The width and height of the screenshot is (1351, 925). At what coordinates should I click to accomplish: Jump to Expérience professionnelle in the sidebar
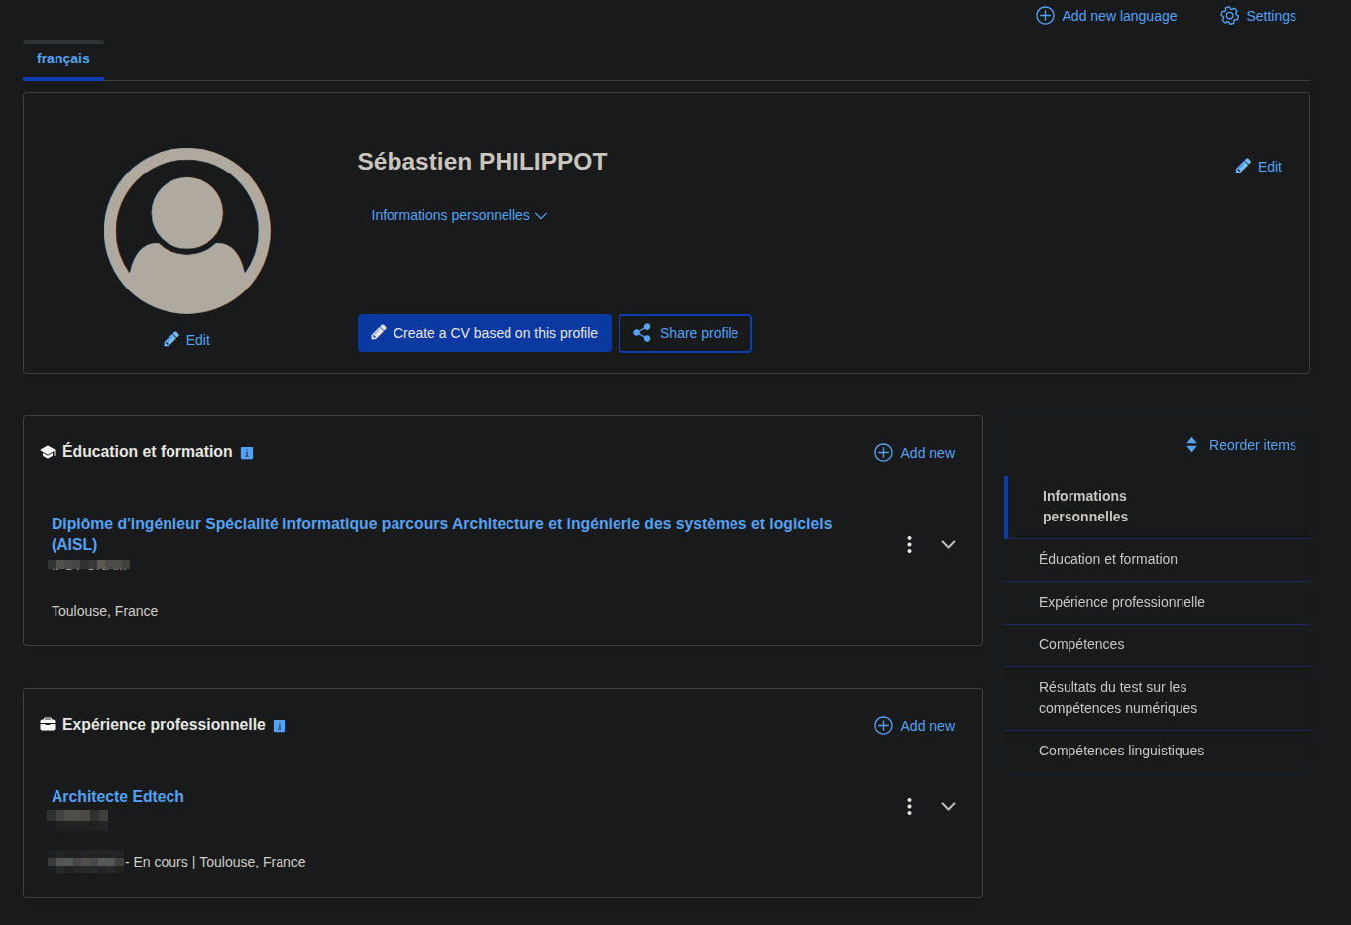tap(1158, 602)
